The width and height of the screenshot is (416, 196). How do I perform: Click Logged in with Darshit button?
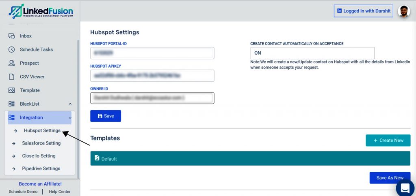click(364, 11)
